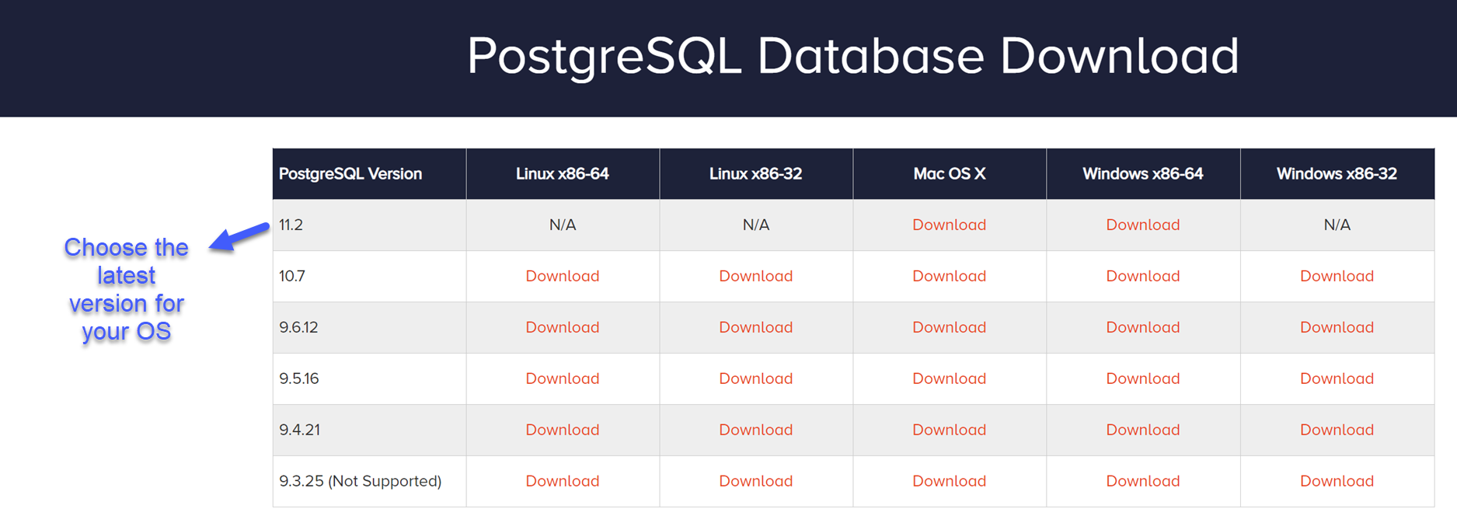Download version 9.5.16 for Linux x86-32
Image resolution: width=1457 pixels, height=523 pixels.
coord(755,378)
